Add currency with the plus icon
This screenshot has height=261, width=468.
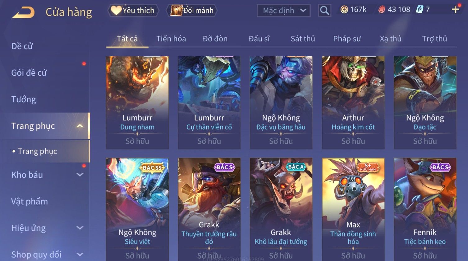455,10
